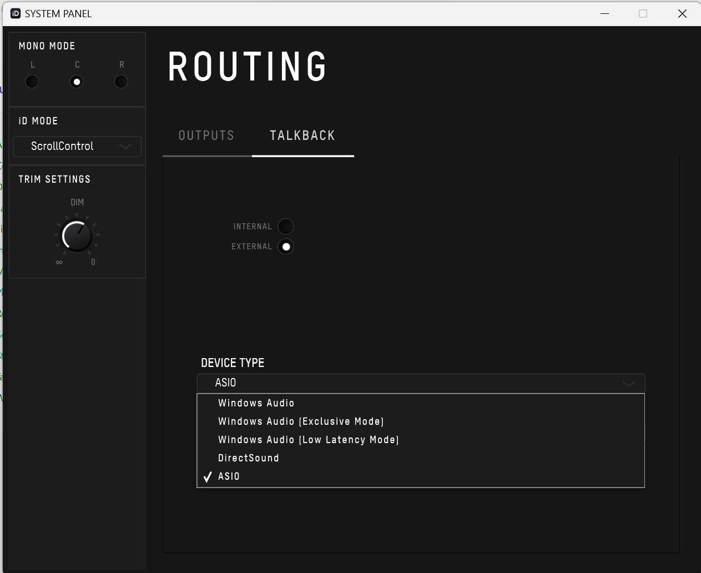701x573 pixels.
Task: Switch to the TALKBACK tab
Action: click(302, 135)
